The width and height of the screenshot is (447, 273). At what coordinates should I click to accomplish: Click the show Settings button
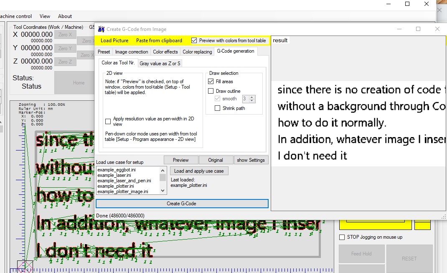pos(251,160)
